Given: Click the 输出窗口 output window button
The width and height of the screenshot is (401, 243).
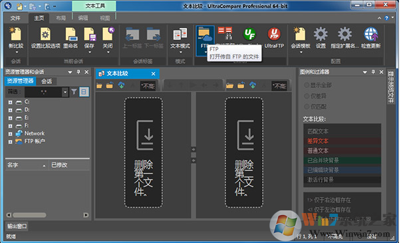Looking at the screenshot, I should 17,226.
